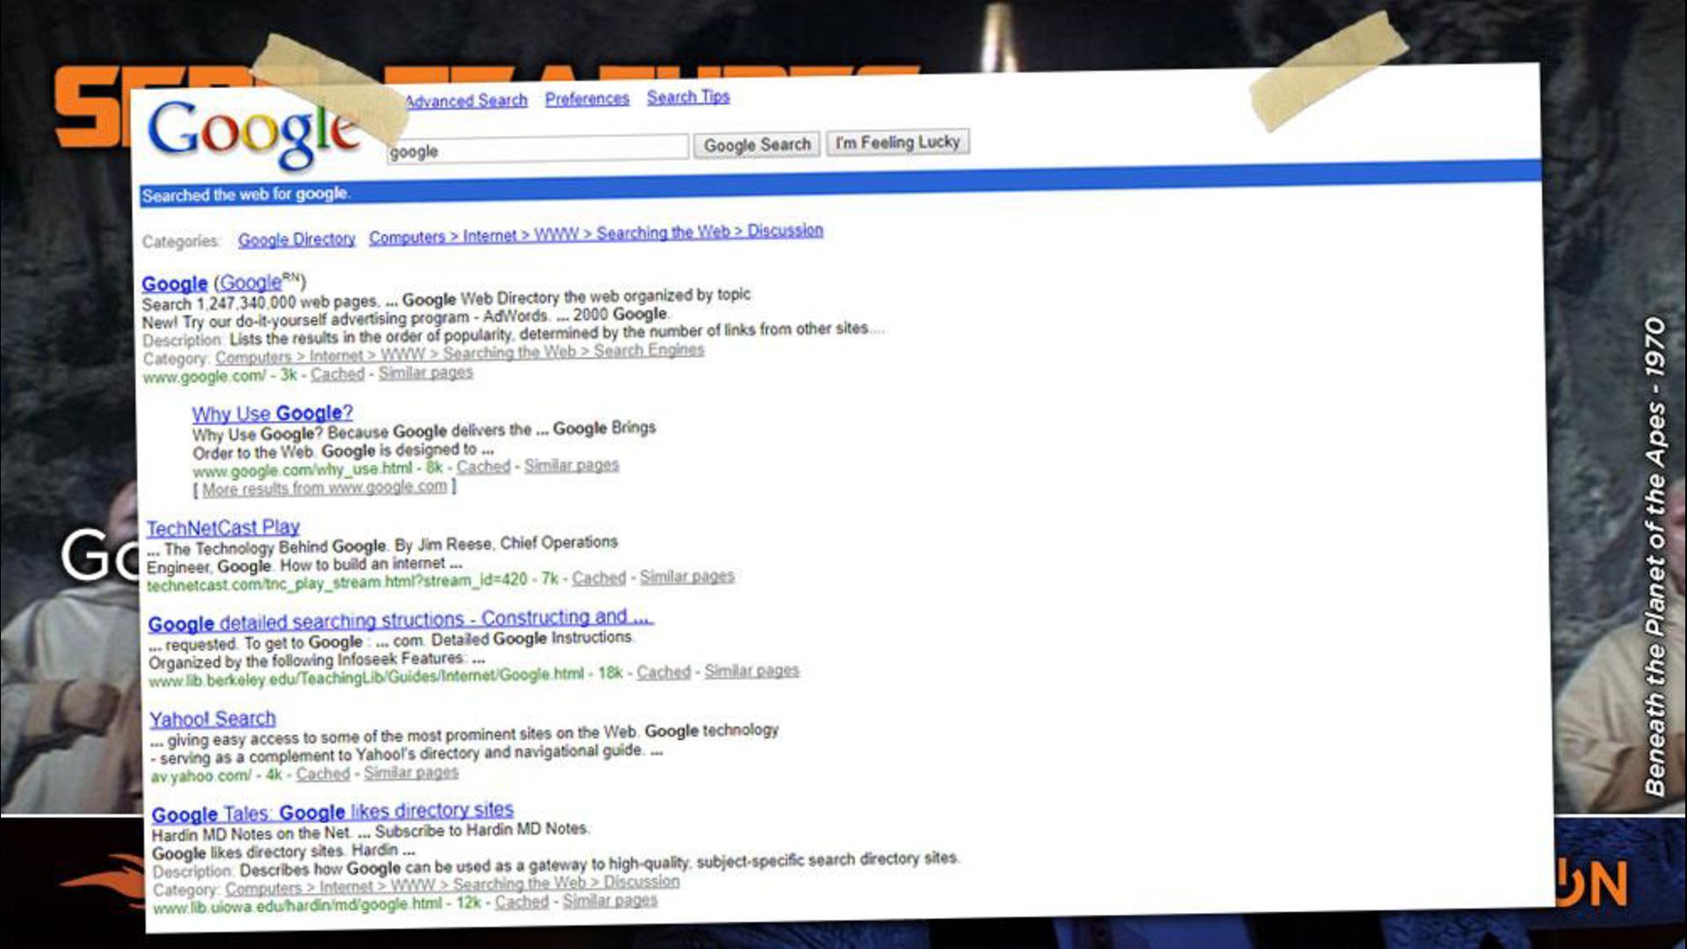The height and width of the screenshot is (949, 1687).
Task: Click the Google Search button
Action: pyautogui.click(x=757, y=144)
